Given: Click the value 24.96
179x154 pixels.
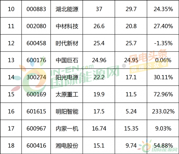Looking at the screenshot, I should pyautogui.click(x=99, y=60).
